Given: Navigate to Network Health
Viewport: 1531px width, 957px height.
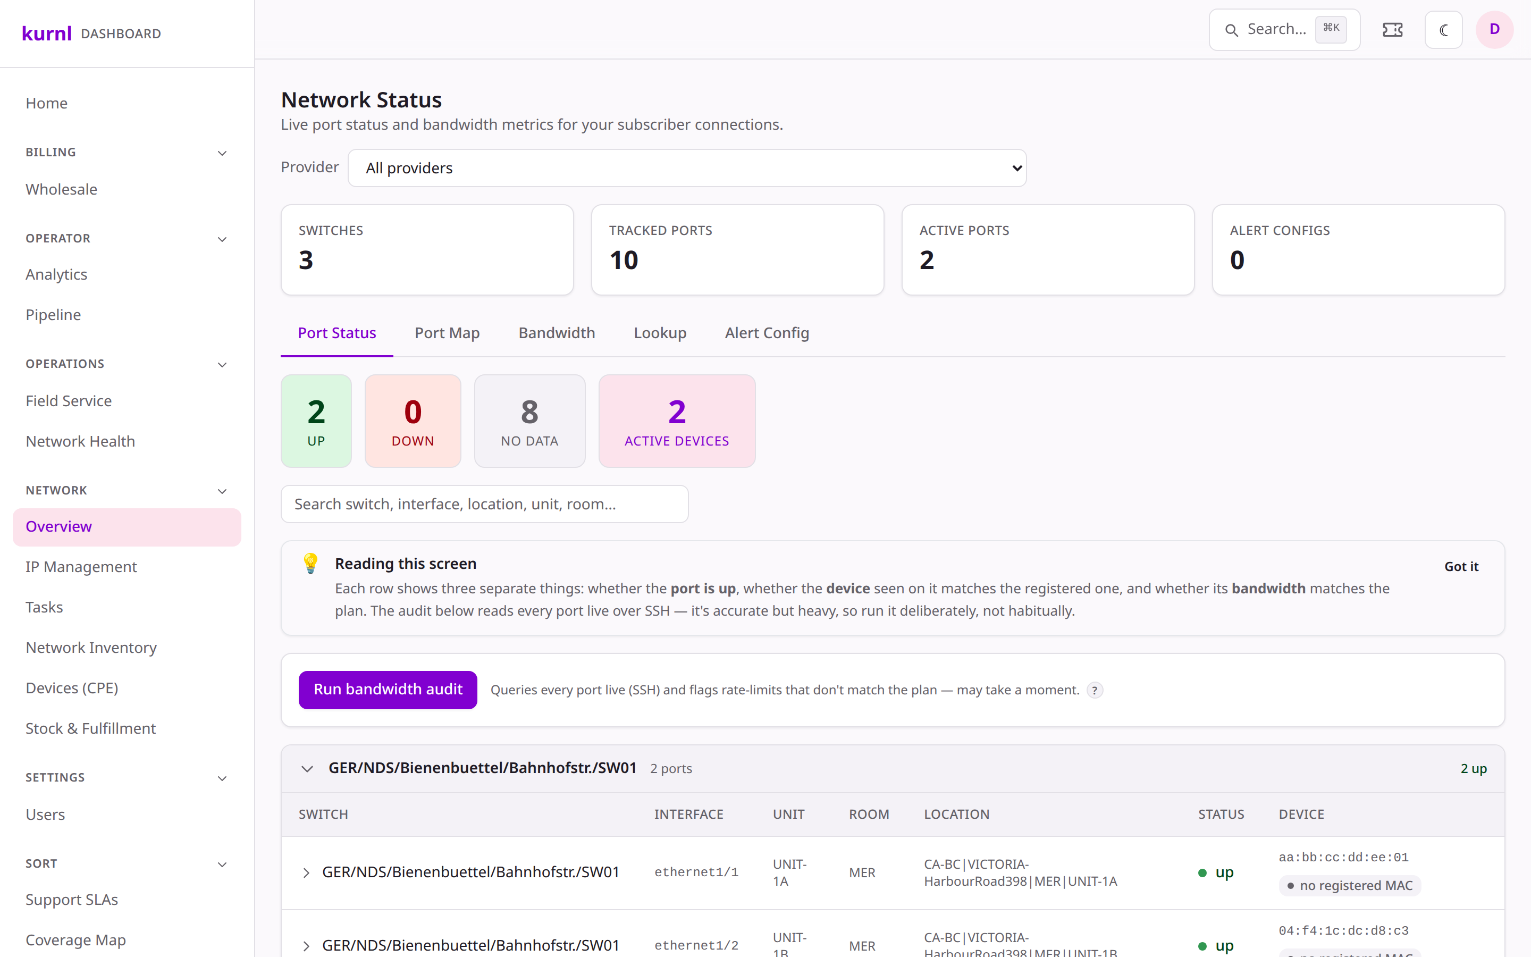Looking at the screenshot, I should 127,441.
